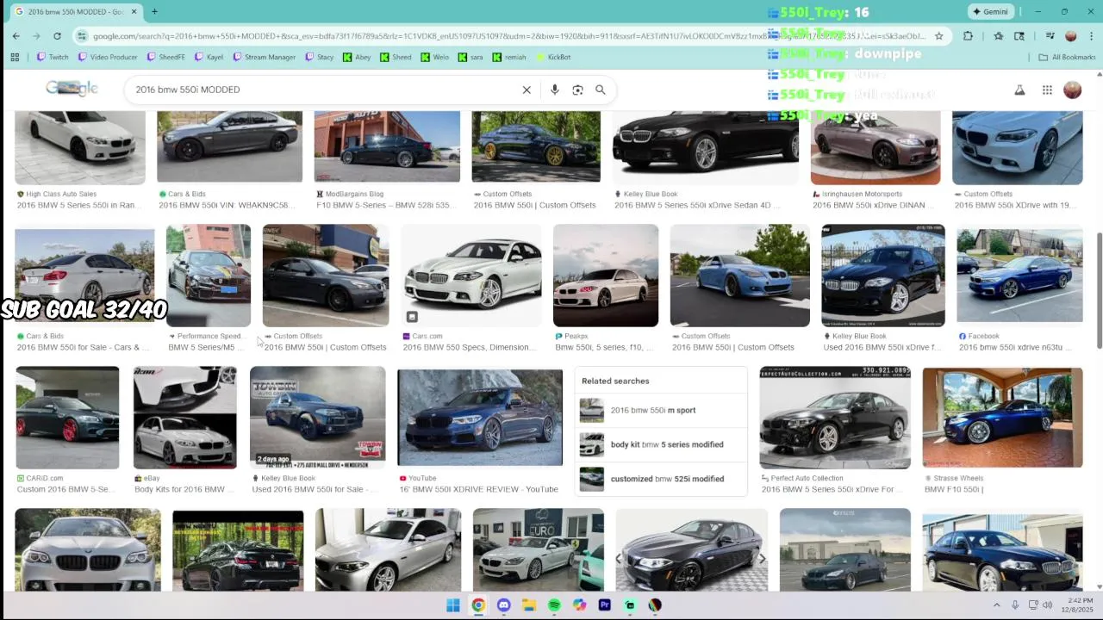Open the High Class Auto Sales white BMW image
1103x620 pixels.
click(80, 146)
